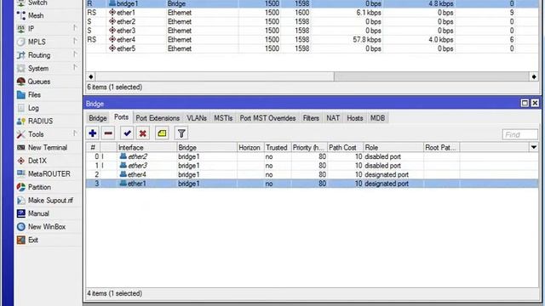This screenshot has width=545, height=306.
Task: Select ether4 Ethernet row in interface list
Action: (x=312, y=40)
